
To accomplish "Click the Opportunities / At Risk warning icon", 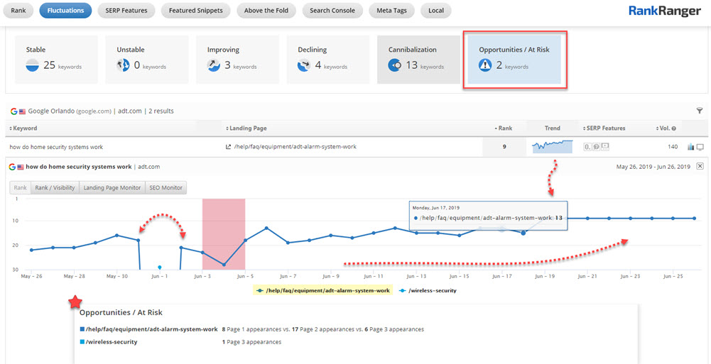I will click(486, 66).
